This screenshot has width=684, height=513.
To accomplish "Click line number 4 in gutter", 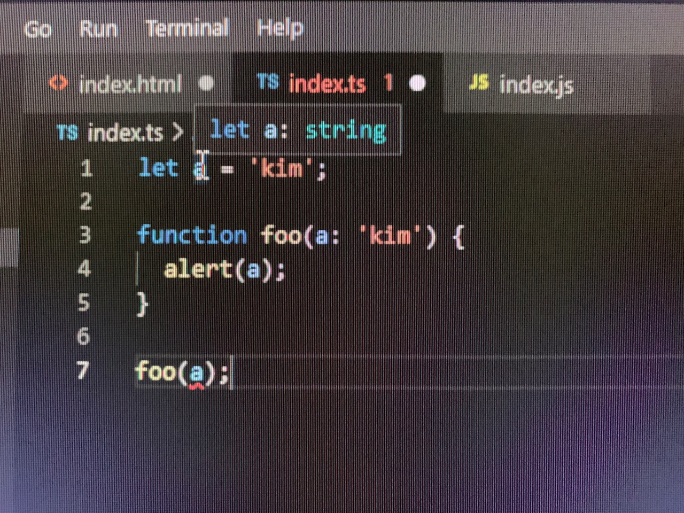I will [x=84, y=269].
